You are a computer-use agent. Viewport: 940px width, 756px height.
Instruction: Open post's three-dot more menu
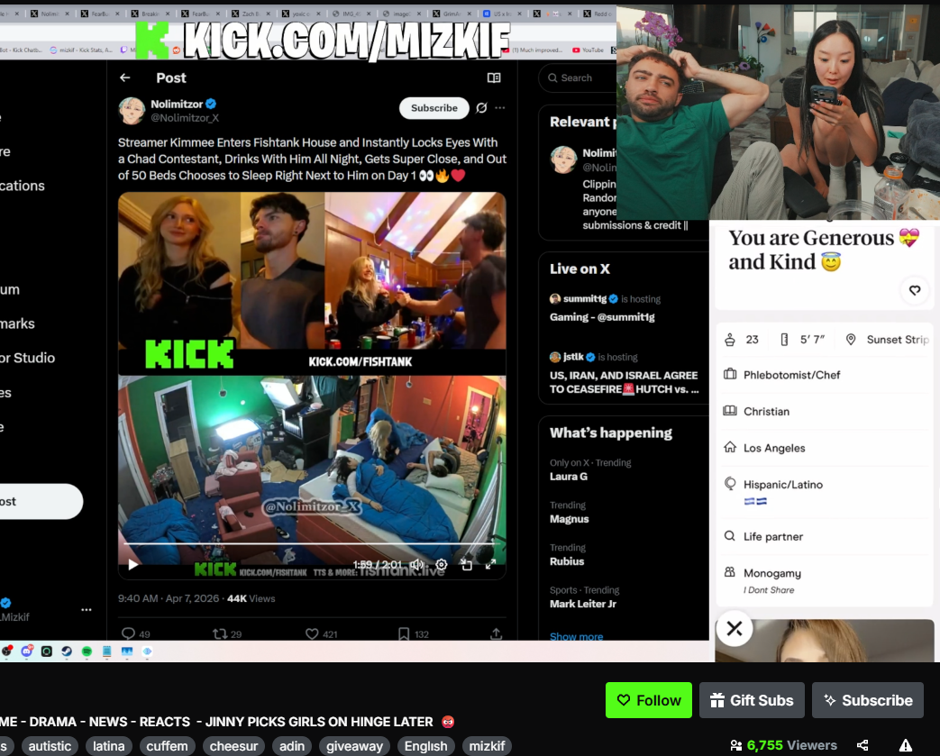[x=500, y=108]
